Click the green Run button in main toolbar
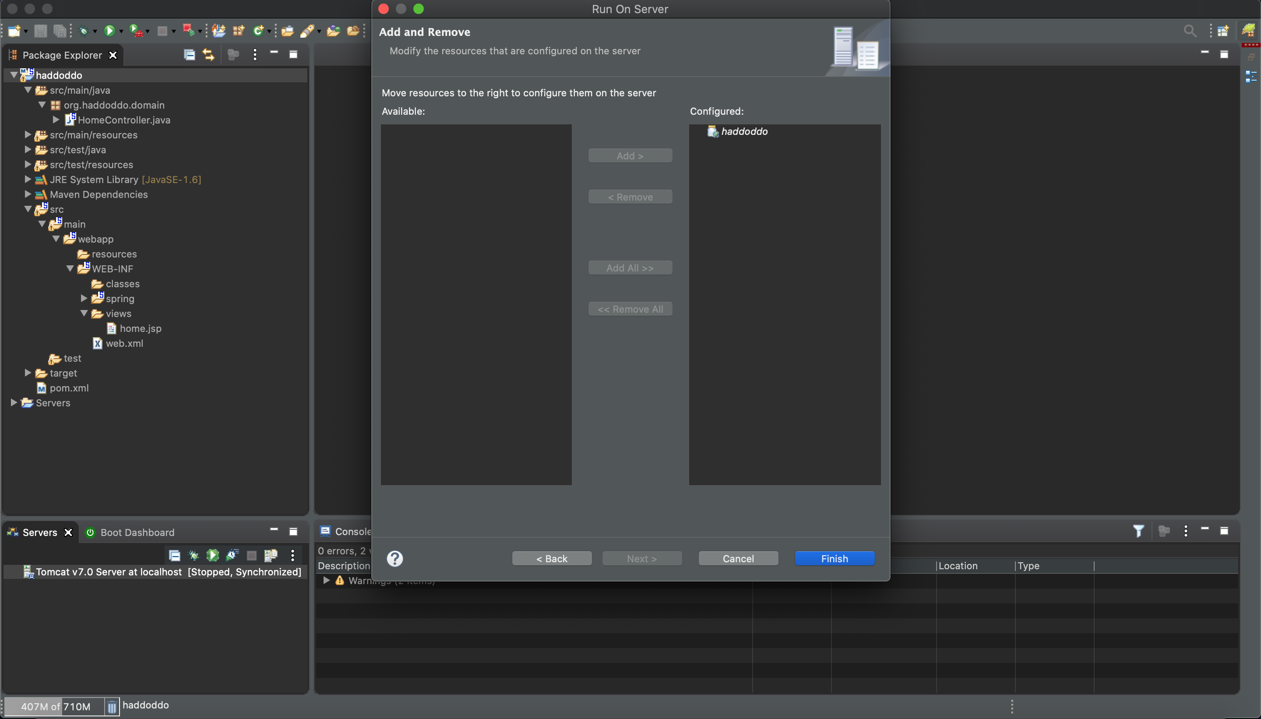Image resolution: width=1261 pixels, height=719 pixels. point(109,31)
